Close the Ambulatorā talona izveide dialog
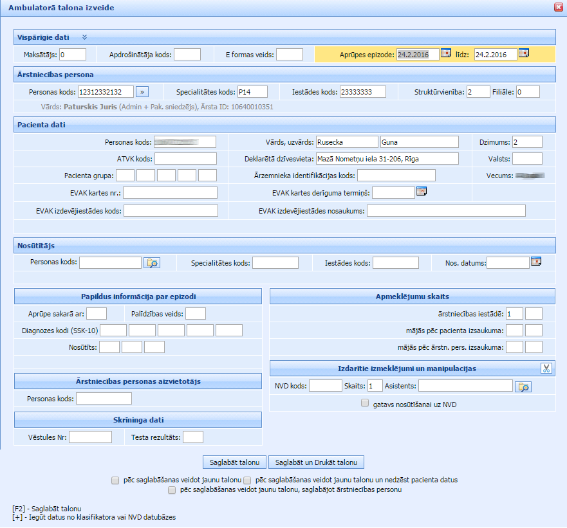The image size is (567, 528). pos(557,7)
